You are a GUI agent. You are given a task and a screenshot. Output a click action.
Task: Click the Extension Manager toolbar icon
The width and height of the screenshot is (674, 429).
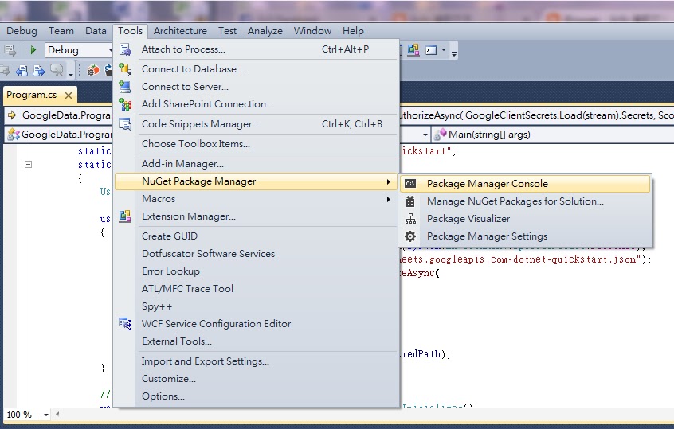pyautogui.click(x=413, y=50)
